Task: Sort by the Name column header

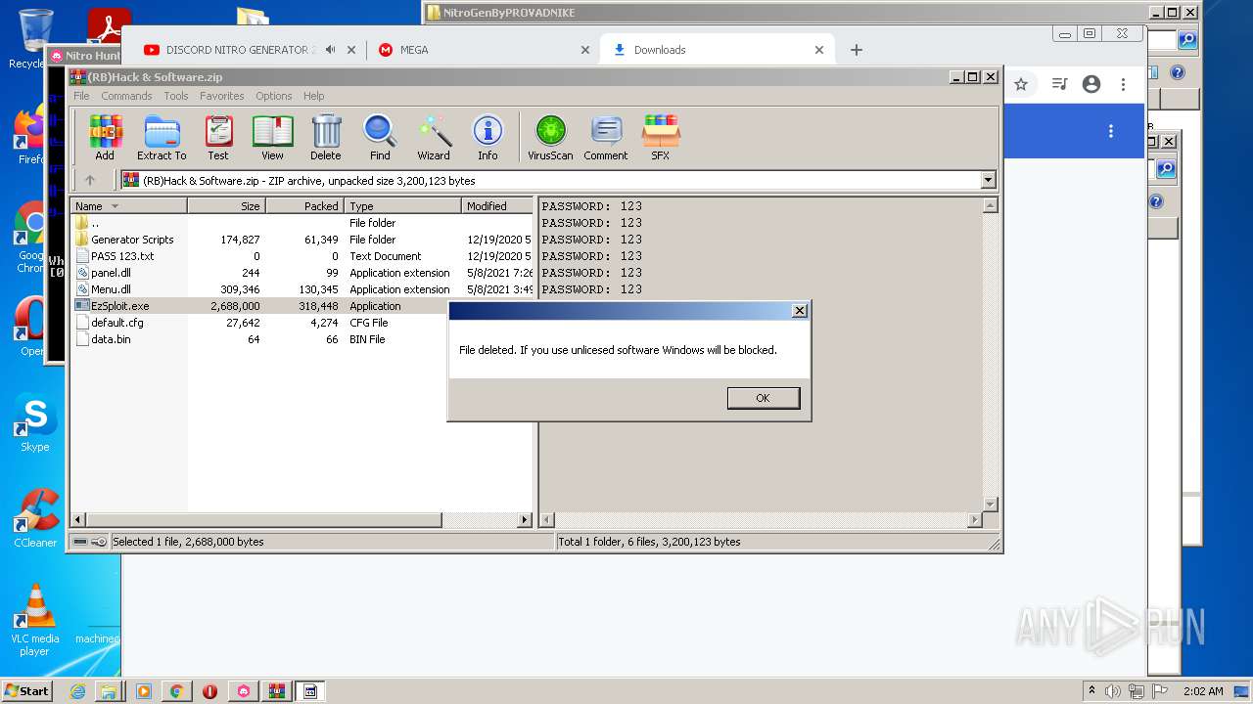Action: 128,206
